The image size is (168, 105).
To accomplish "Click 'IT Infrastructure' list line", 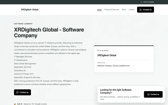I will click(x=21, y=60).
